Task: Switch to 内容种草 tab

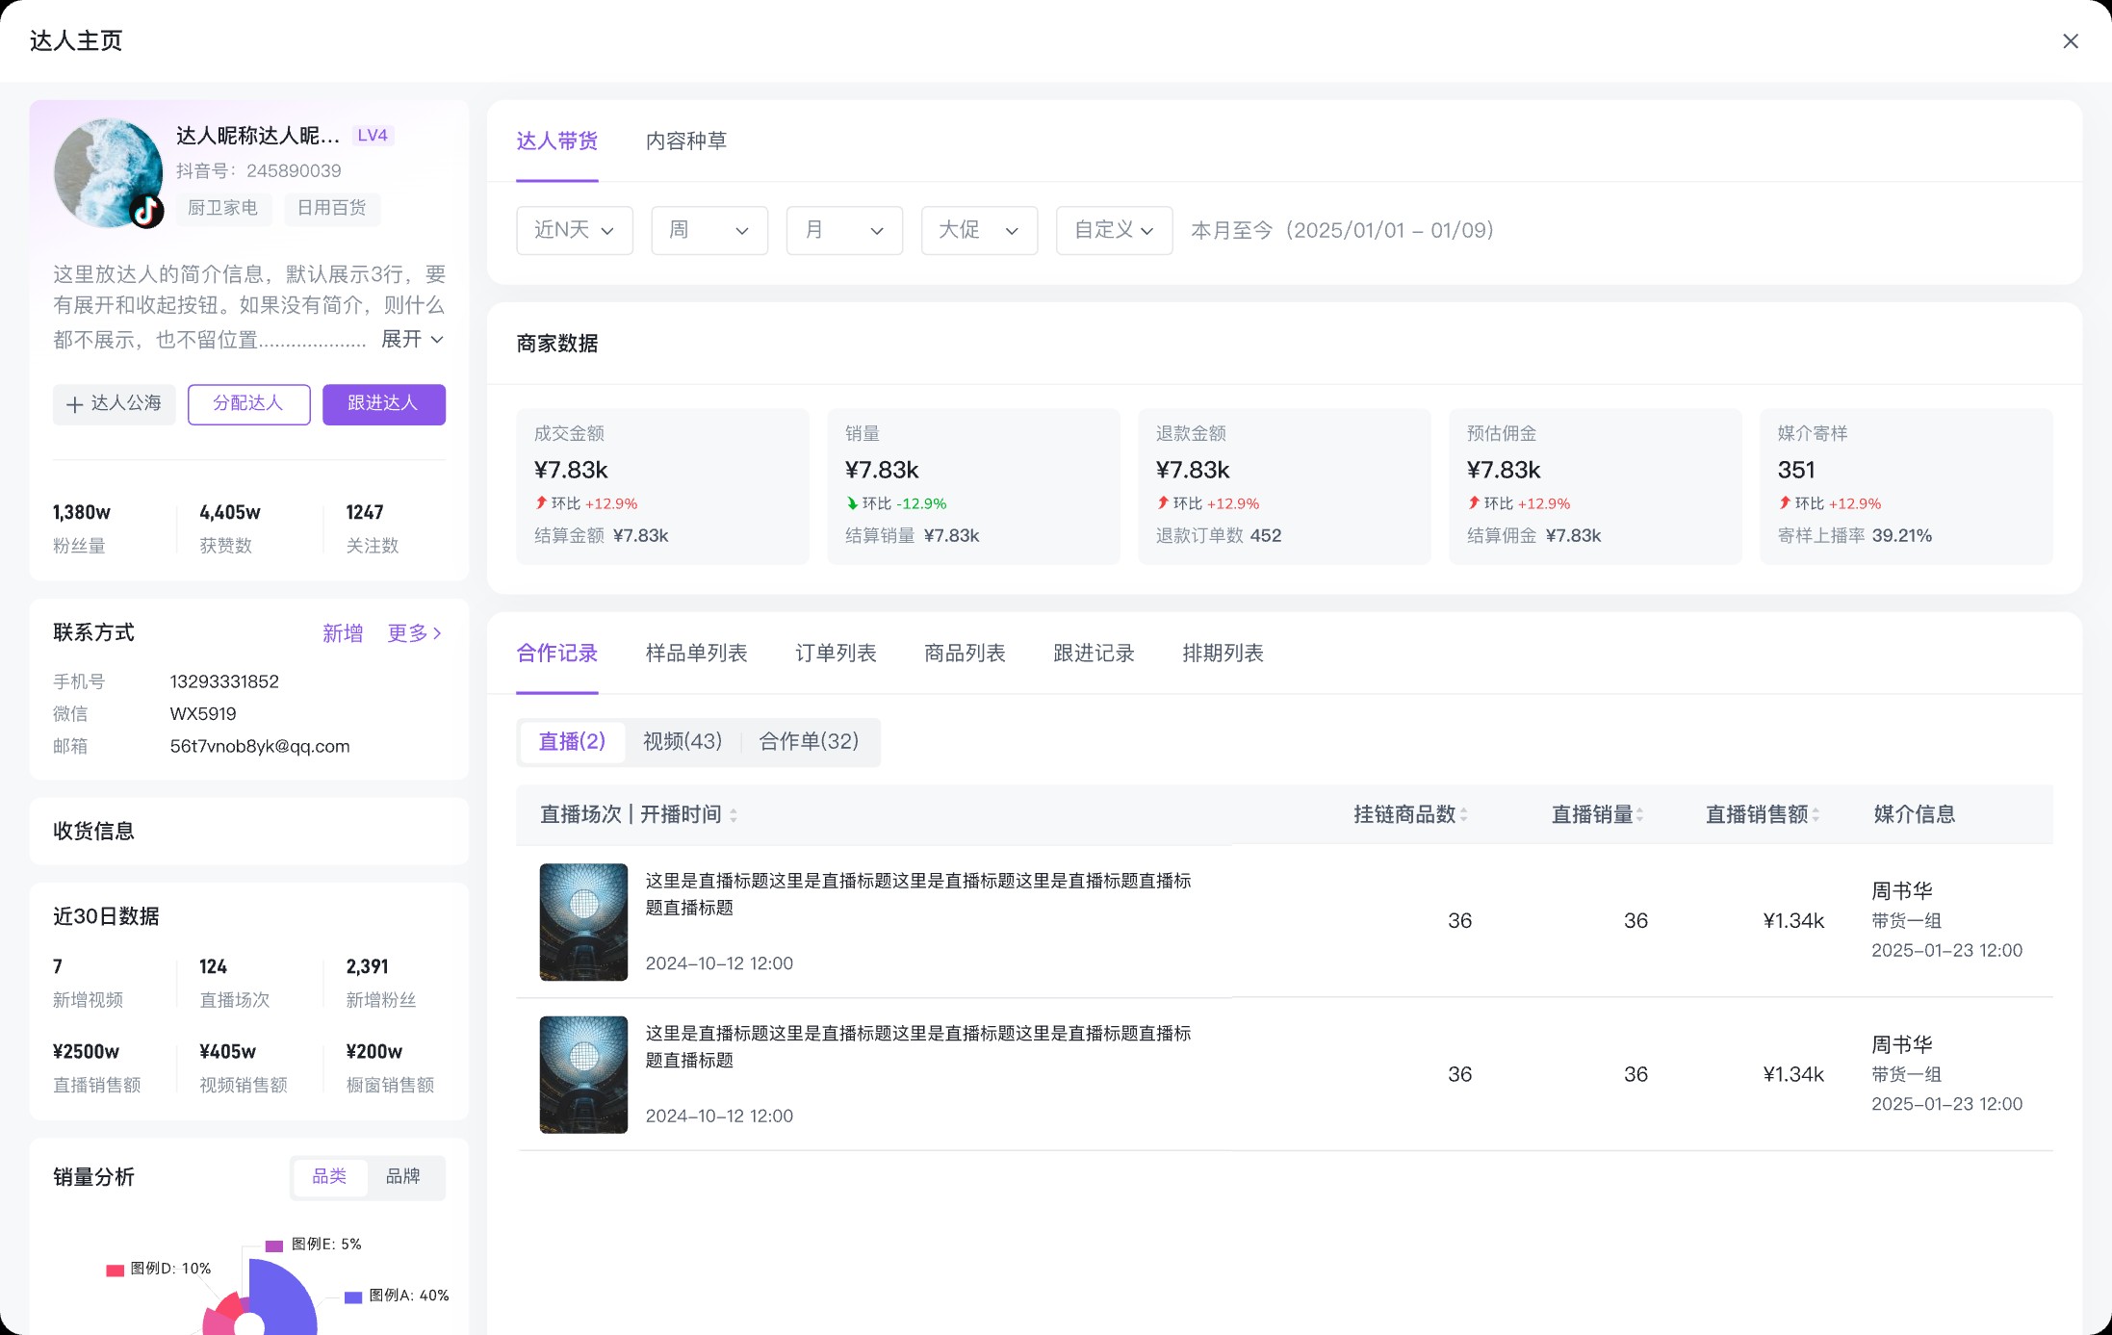Action: tap(685, 141)
